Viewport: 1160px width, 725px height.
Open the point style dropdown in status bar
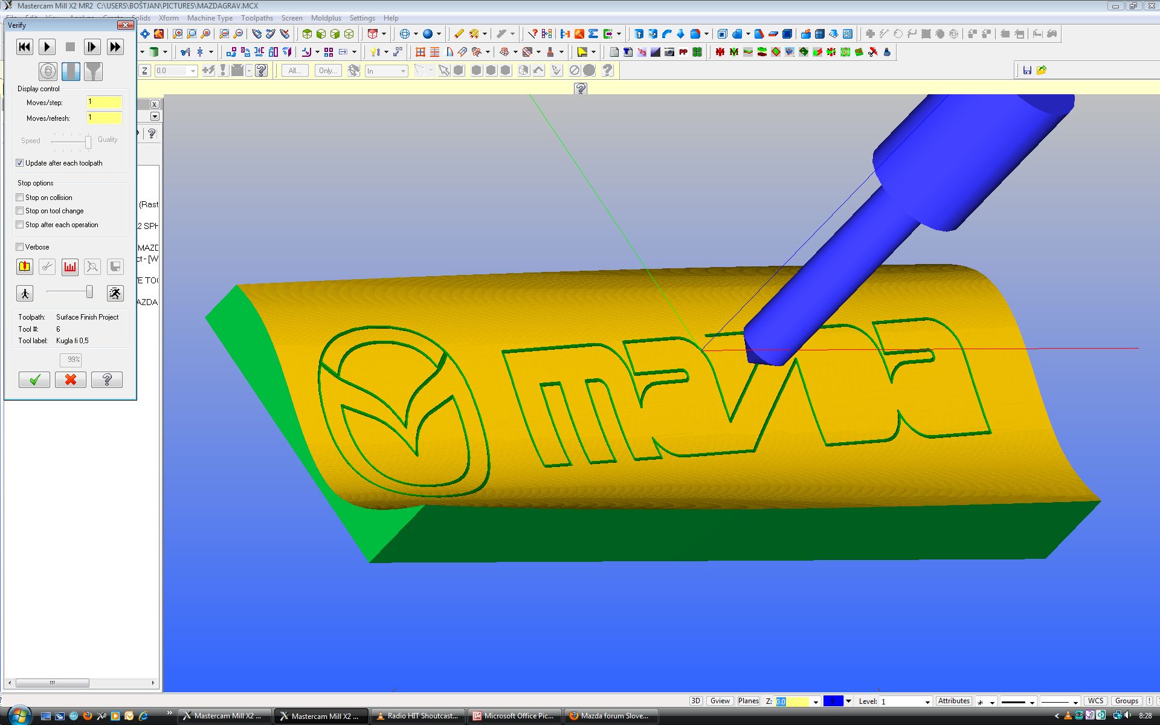992,701
